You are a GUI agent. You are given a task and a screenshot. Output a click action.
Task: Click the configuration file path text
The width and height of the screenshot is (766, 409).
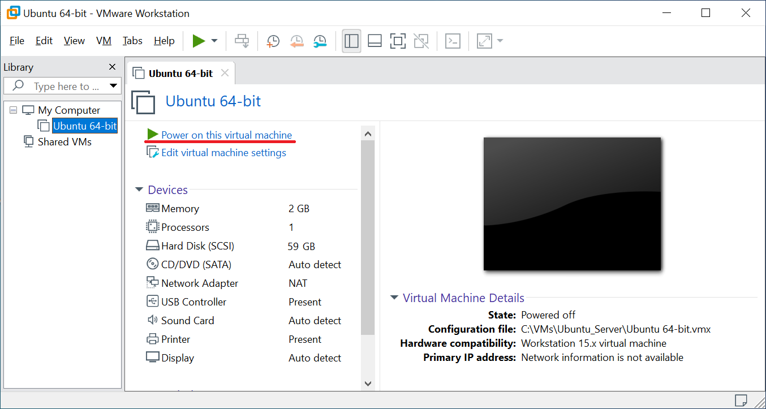click(x=616, y=329)
